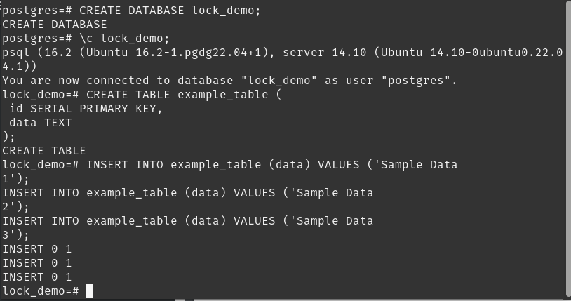The height and width of the screenshot is (301, 571).
Task: Click the second 'INSERT 0 1' output
Action: [36, 263]
